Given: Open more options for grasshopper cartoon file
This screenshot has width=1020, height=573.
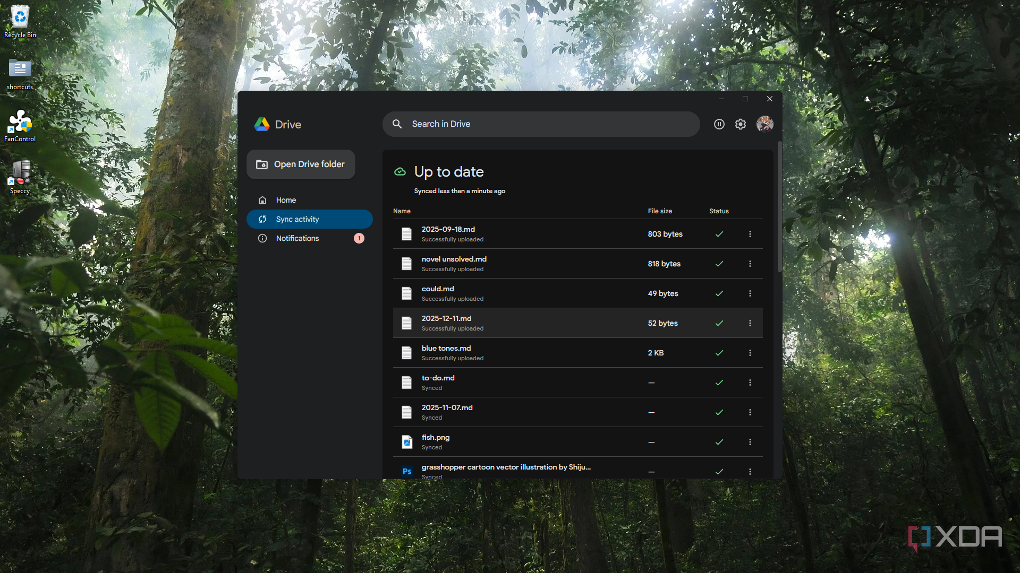Looking at the screenshot, I should (x=750, y=472).
